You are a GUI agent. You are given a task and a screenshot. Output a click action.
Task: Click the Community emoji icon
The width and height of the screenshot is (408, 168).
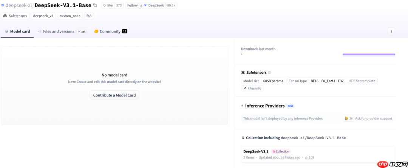tap(96, 31)
